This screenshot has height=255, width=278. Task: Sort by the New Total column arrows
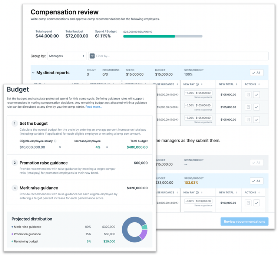(x=237, y=84)
